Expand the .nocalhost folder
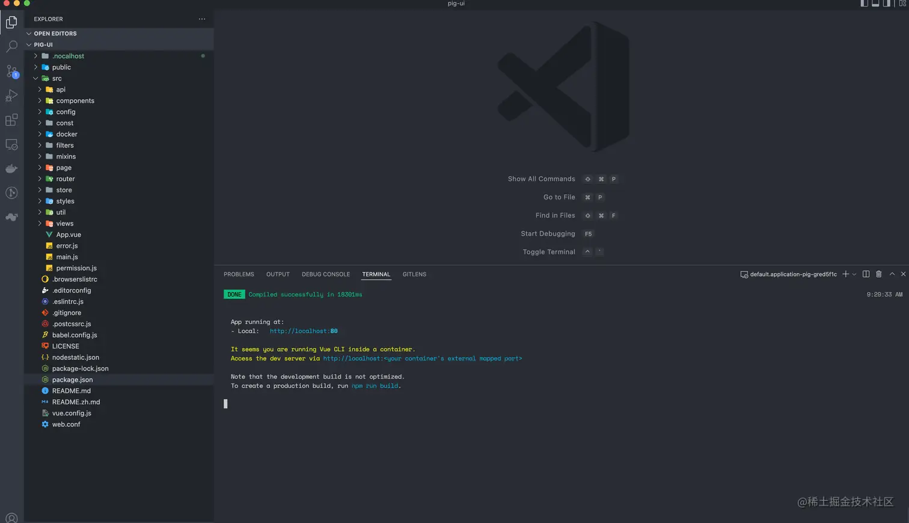Screen dimensions: 909x523 (119, 56)
